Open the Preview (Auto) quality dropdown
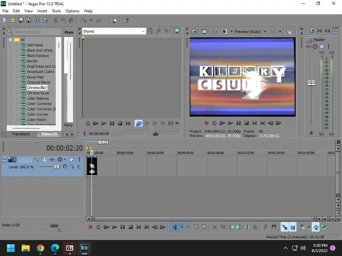This screenshot has height=256, width=342. click(x=265, y=32)
